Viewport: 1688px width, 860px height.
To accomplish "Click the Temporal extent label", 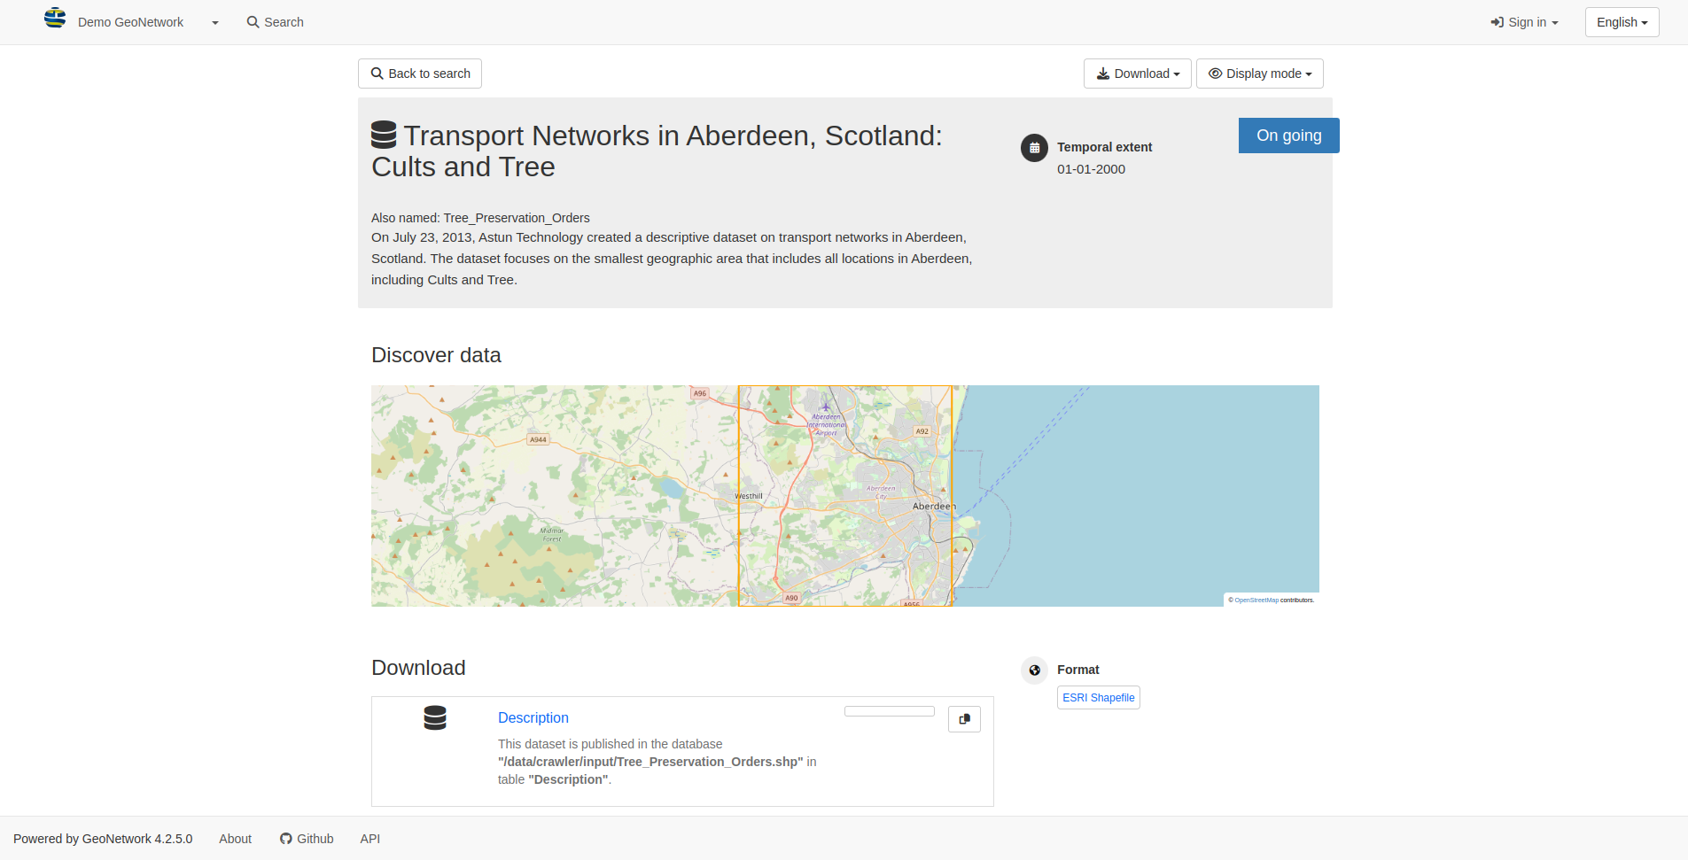I will (1104, 147).
